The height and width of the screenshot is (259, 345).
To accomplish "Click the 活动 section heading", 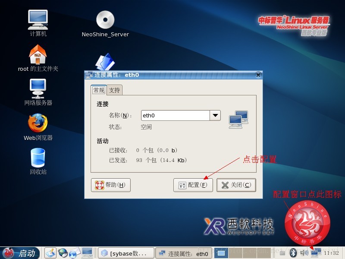I will coord(103,141).
